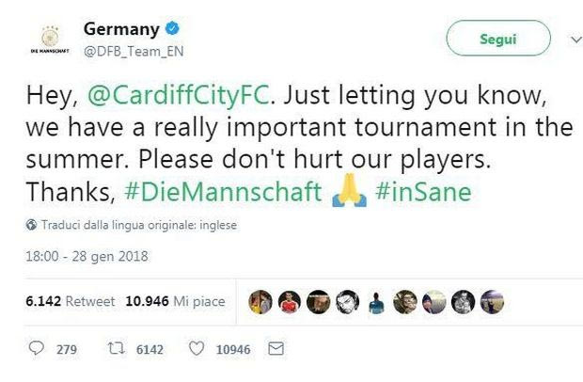Open the #inSane hashtag link
The image size is (583, 382).
423,192
